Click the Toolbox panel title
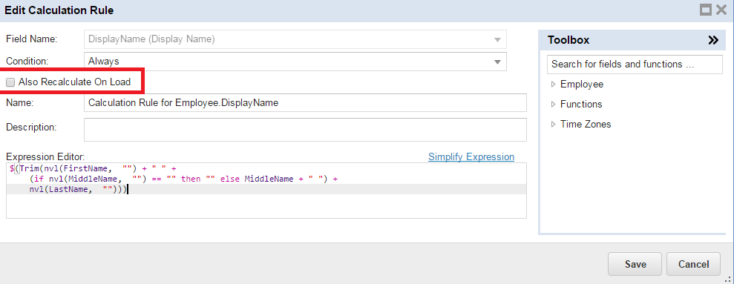Image resolution: width=734 pixels, height=284 pixels. tap(568, 40)
